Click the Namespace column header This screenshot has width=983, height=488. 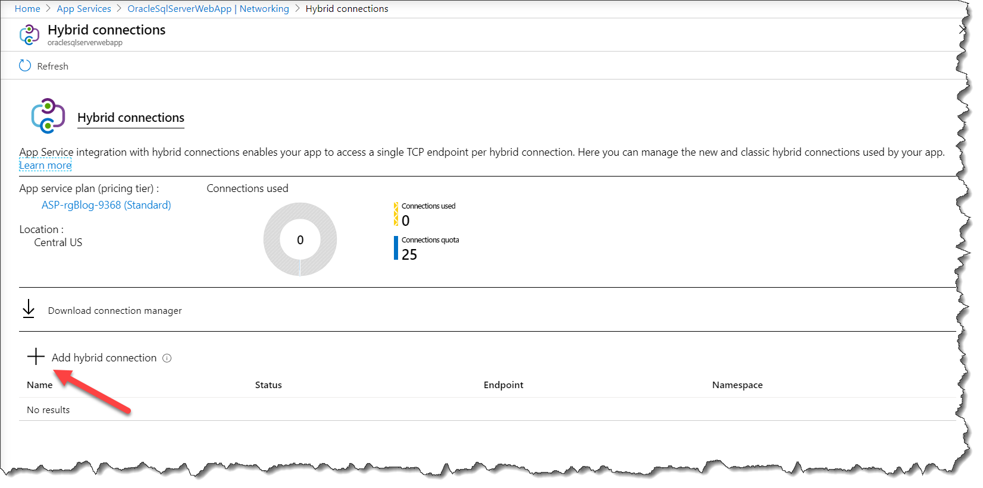click(x=737, y=385)
